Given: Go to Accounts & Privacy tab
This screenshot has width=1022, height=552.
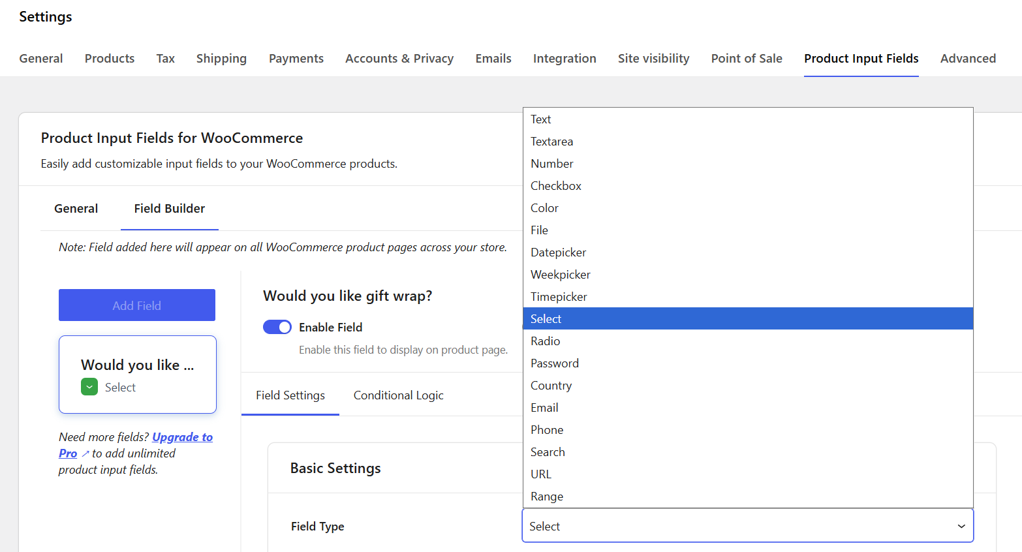Looking at the screenshot, I should [x=399, y=59].
